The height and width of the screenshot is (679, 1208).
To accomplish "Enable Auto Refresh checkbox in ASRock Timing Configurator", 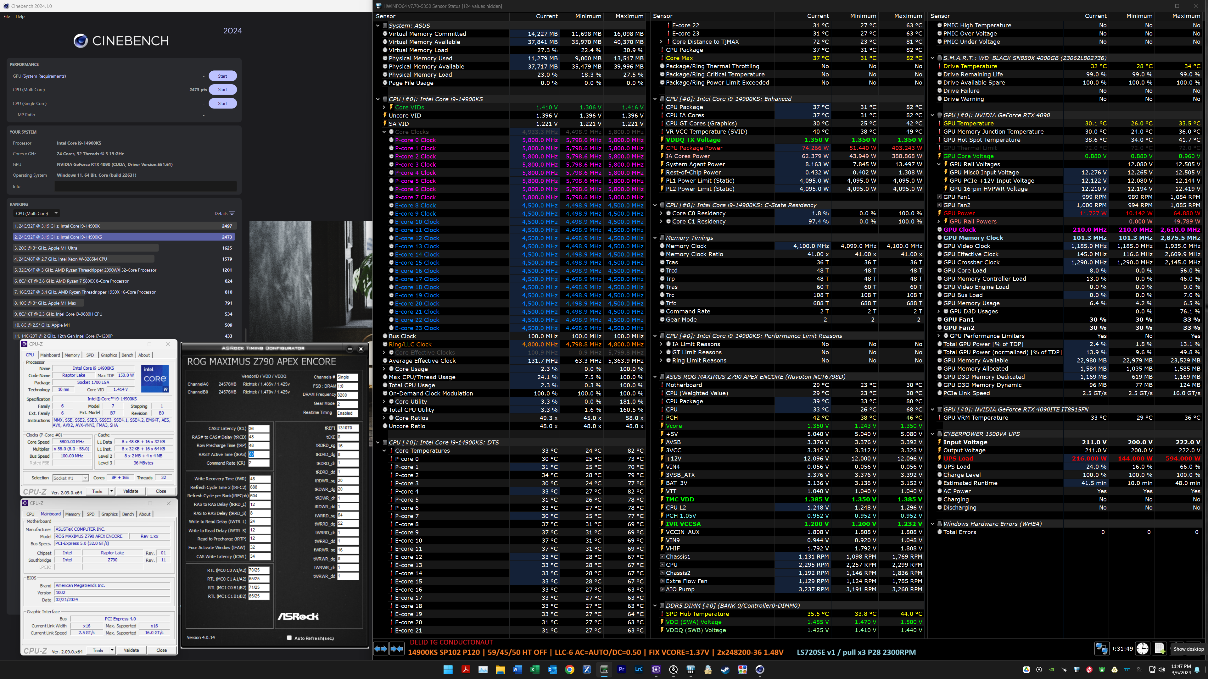I will point(289,638).
